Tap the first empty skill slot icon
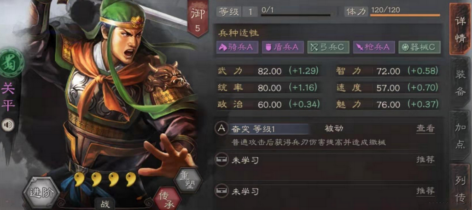The image size is (472, 210). (221, 160)
